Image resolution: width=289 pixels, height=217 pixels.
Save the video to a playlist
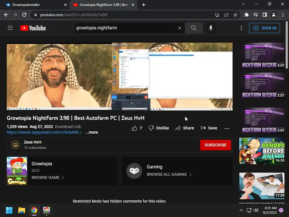click(x=209, y=128)
